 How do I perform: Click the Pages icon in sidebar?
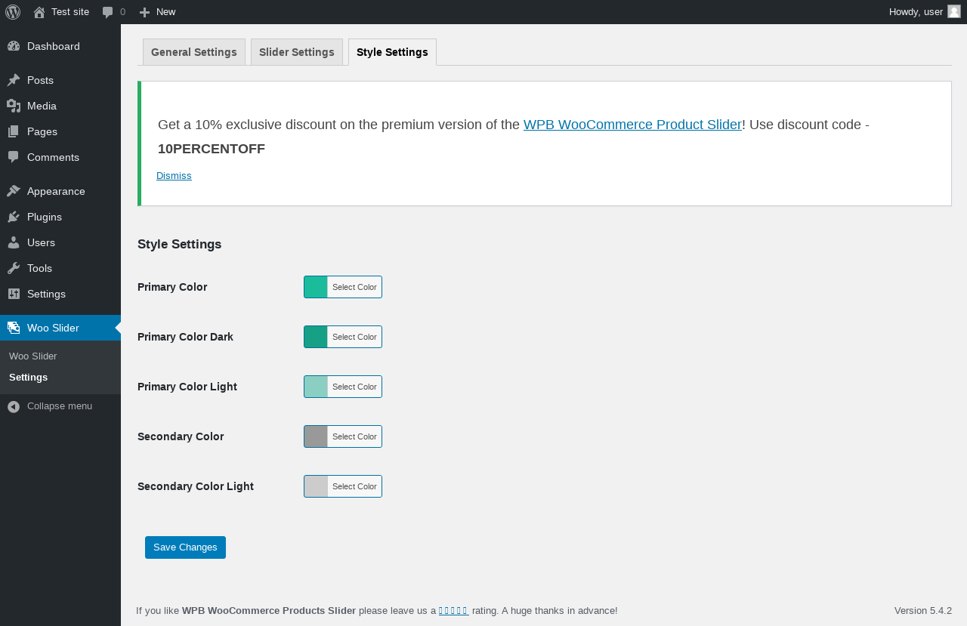pos(14,131)
